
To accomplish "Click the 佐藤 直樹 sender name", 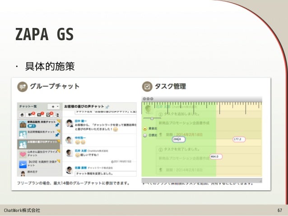I will point(80,168).
